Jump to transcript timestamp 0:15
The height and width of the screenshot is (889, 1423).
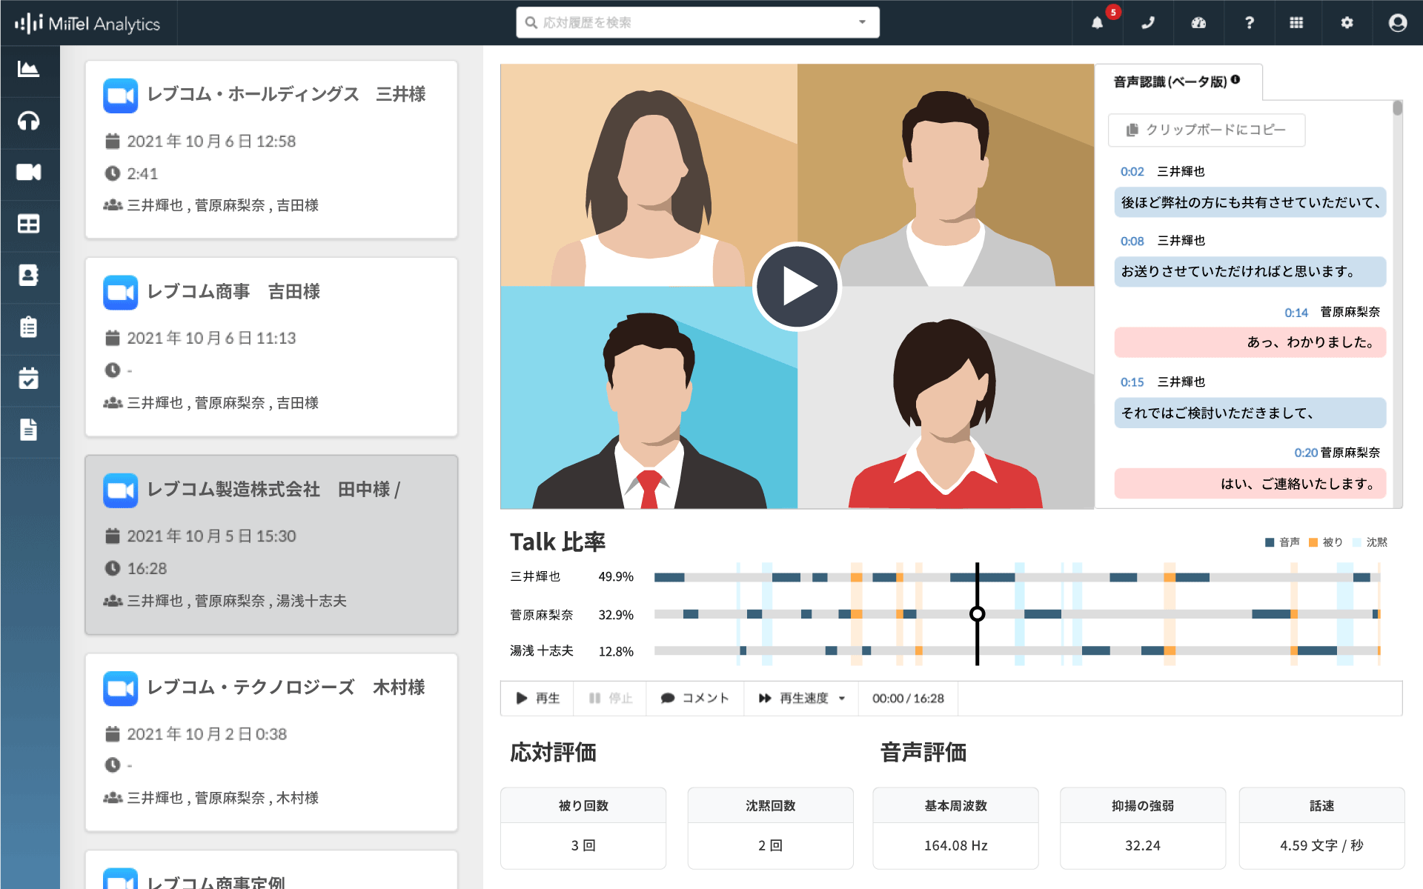(x=1132, y=382)
